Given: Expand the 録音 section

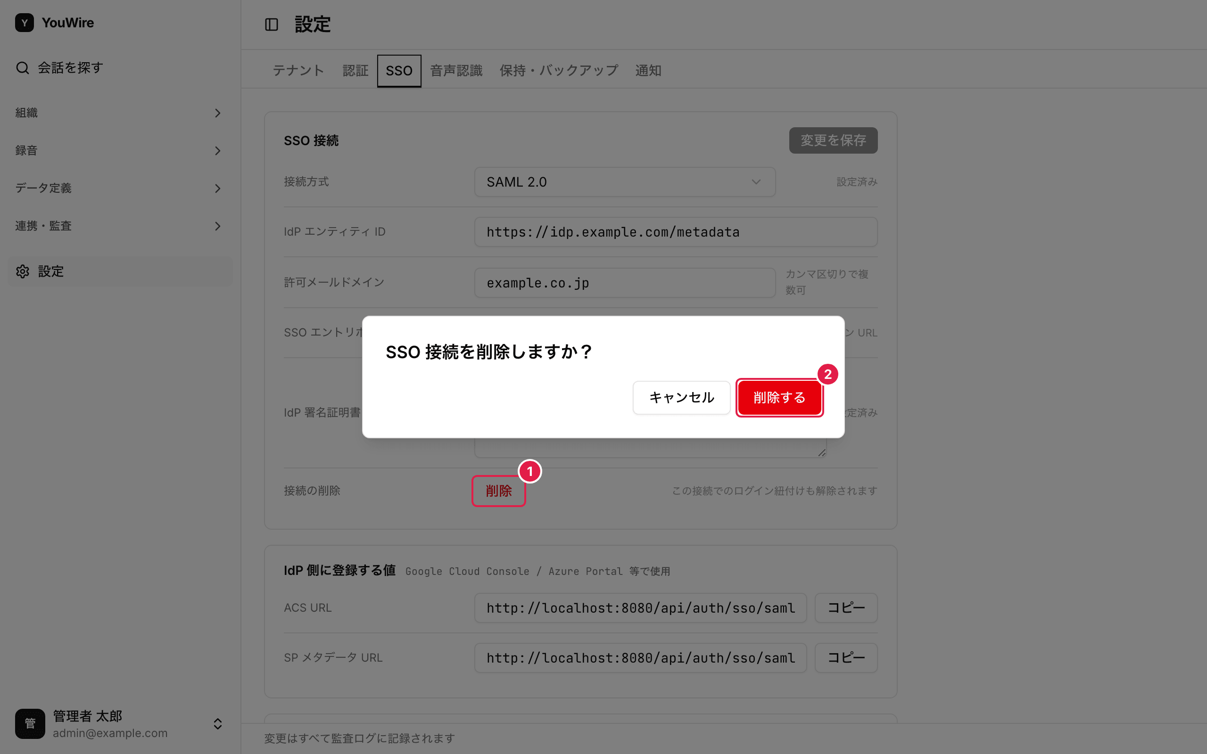Looking at the screenshot, I should point(119,151).
